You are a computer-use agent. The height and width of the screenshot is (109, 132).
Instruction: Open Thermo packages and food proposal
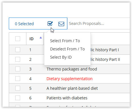72,69
